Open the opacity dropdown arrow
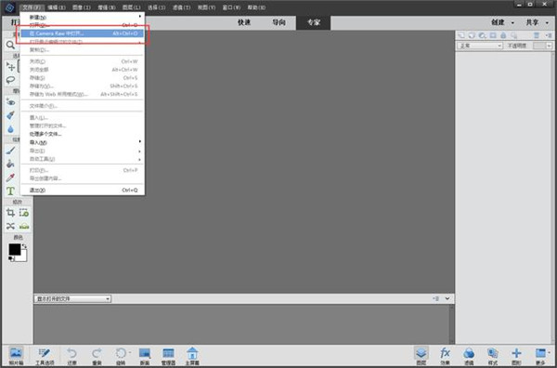 point(550,46)
